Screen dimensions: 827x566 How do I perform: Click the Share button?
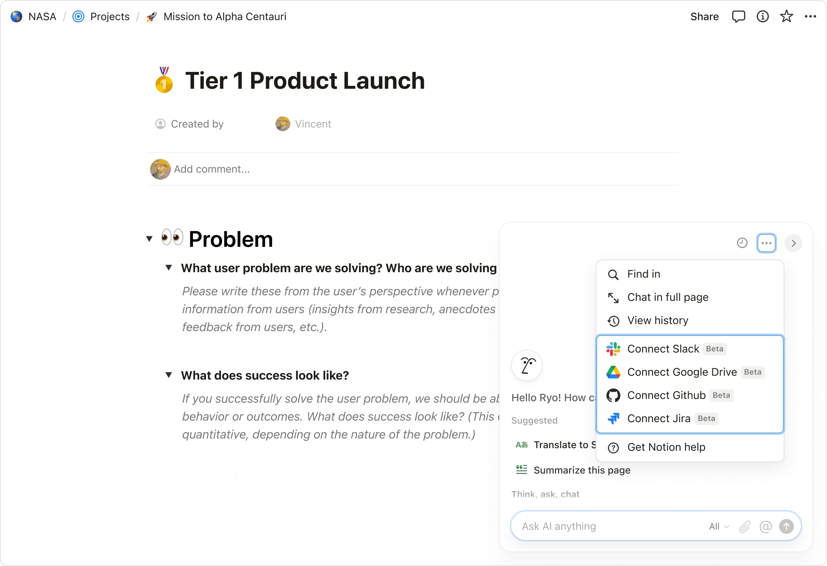705,16
